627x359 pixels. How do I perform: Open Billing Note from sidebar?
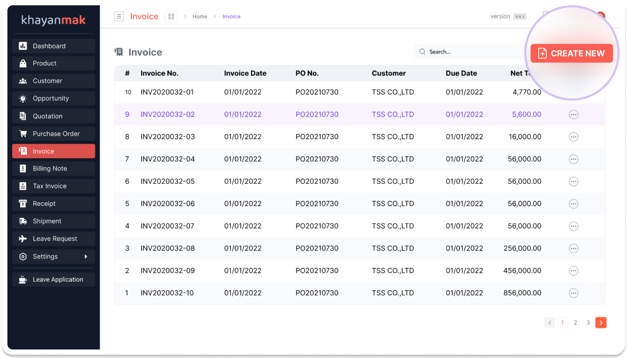(x=53, y=168)
